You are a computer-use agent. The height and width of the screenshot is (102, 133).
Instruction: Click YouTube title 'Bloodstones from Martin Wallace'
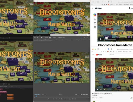102,94
